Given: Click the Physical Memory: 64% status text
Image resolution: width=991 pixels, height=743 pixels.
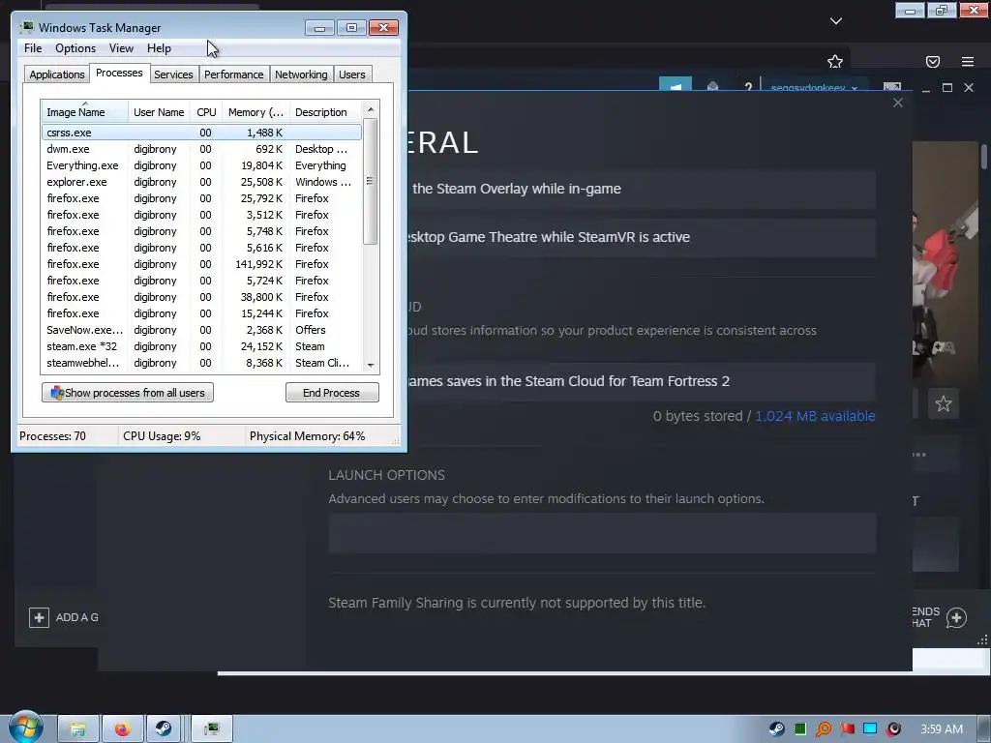Looking at the screenshot, I should (307, 436).
